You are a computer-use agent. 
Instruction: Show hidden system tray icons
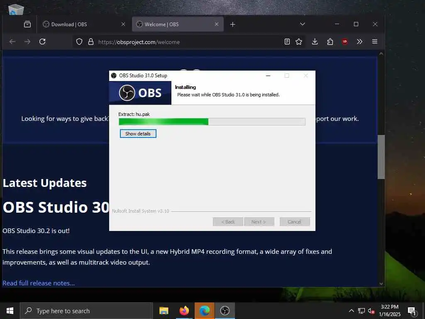point(351,311)
